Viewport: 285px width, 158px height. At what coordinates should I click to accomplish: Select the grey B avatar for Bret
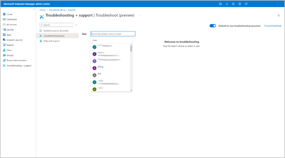(x=94, y=75)
